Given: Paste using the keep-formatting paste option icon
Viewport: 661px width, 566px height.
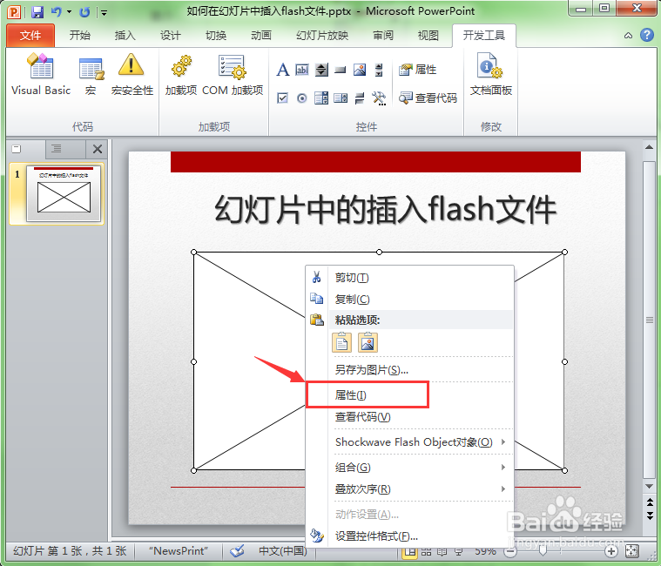Looking at the screenshot, I should [342, 342].
